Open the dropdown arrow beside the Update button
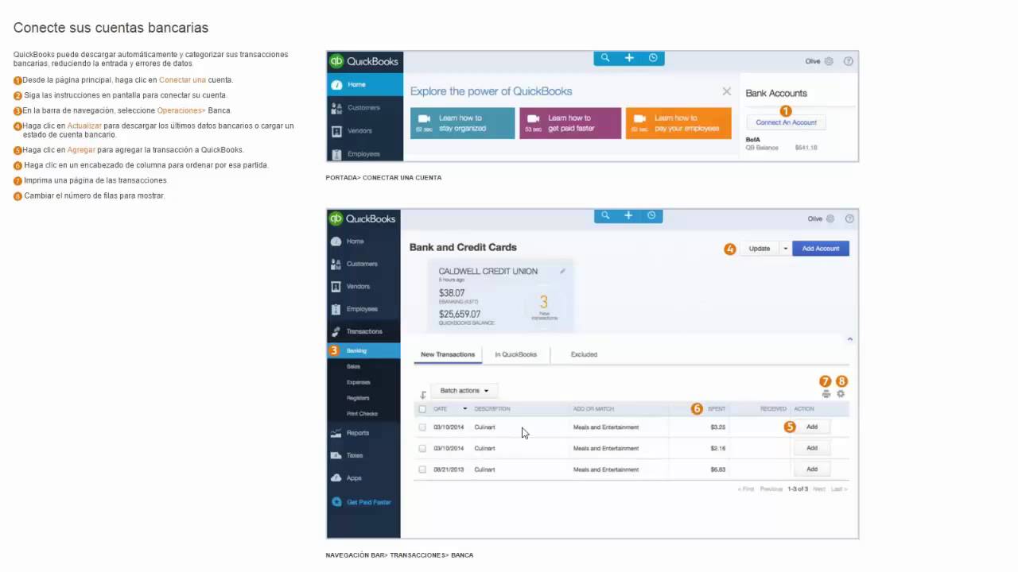Viewport: 1018px width, 572px height. (785, 249)
